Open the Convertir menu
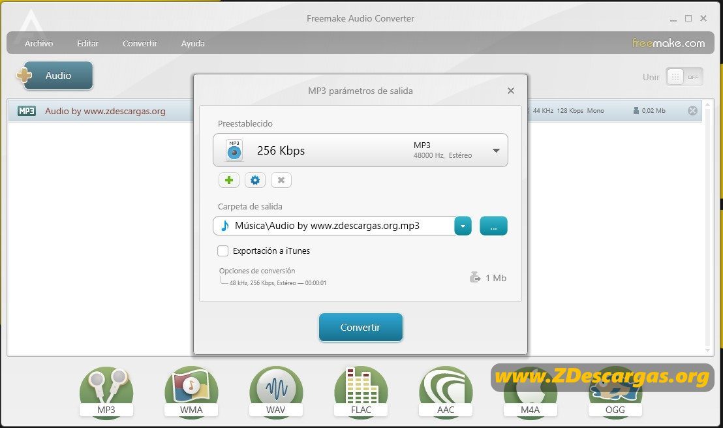This screenshot has height=428, width=723. (x=140, y=43)
